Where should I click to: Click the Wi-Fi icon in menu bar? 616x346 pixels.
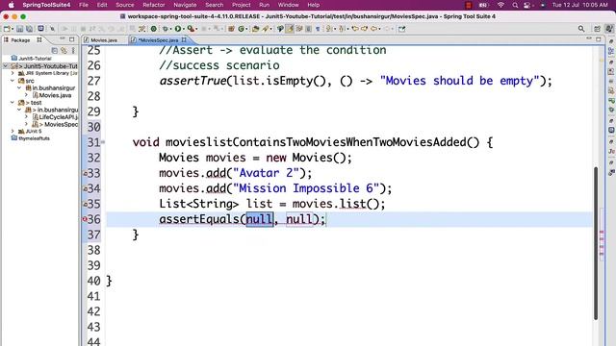coord(500,5)
